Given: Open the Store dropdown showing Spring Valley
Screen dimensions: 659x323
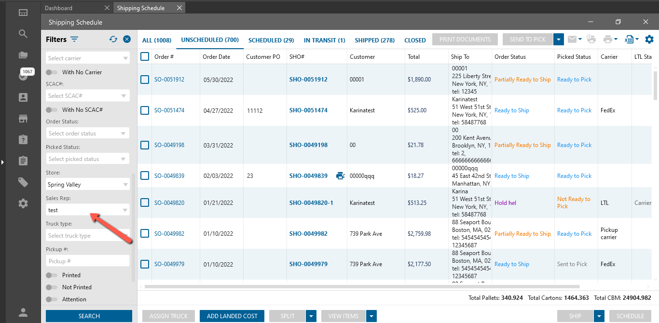Looking at the screenshot, I should [88, 184].
